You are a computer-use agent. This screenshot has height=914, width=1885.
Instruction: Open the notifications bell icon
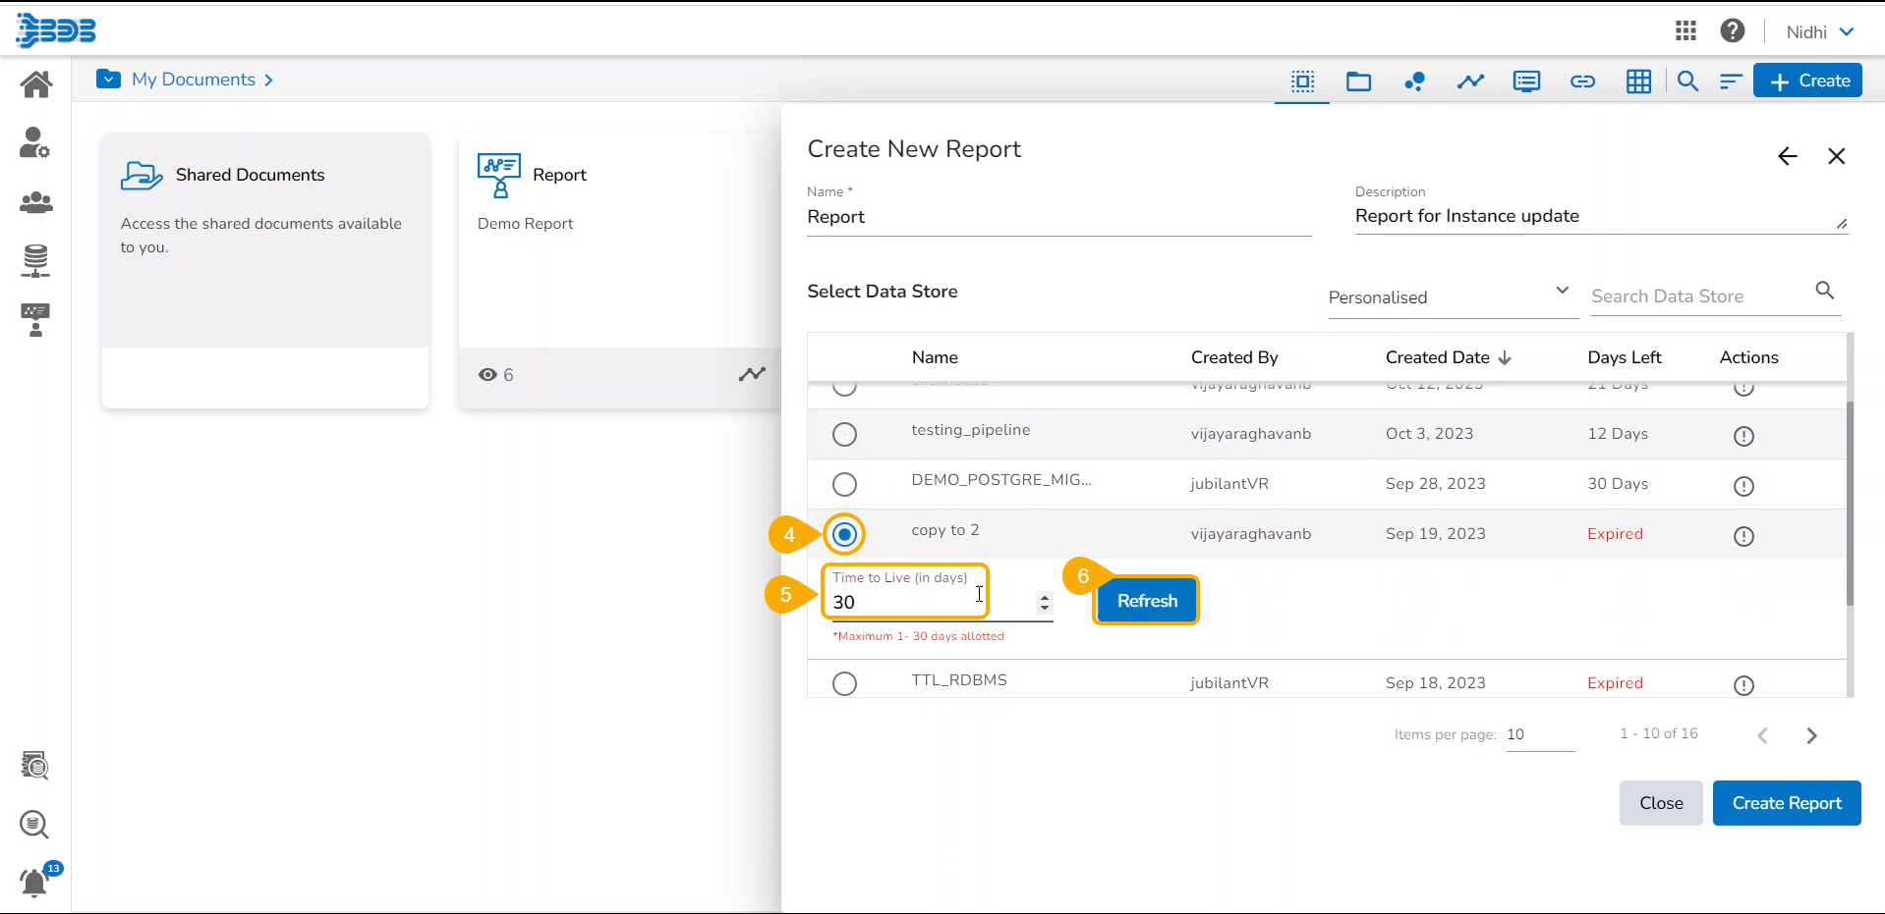pyautogui.click(x=35, y=883)
